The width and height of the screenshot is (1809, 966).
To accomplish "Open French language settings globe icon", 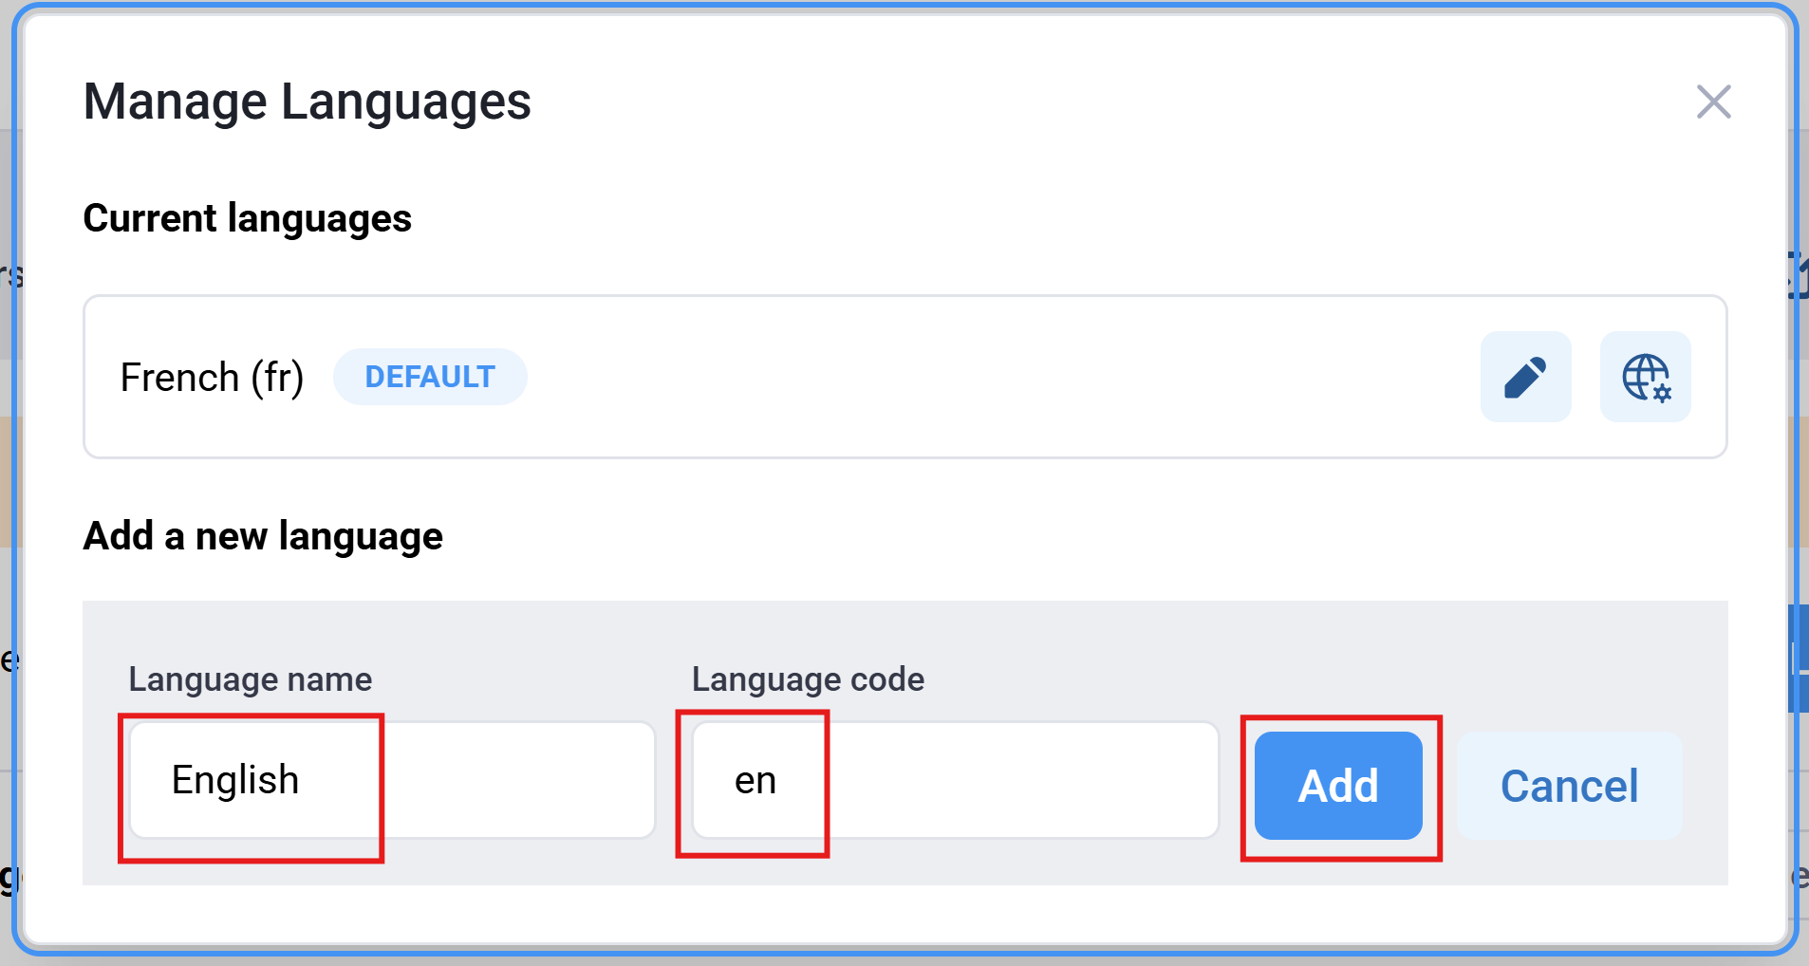I will 1645,377.
